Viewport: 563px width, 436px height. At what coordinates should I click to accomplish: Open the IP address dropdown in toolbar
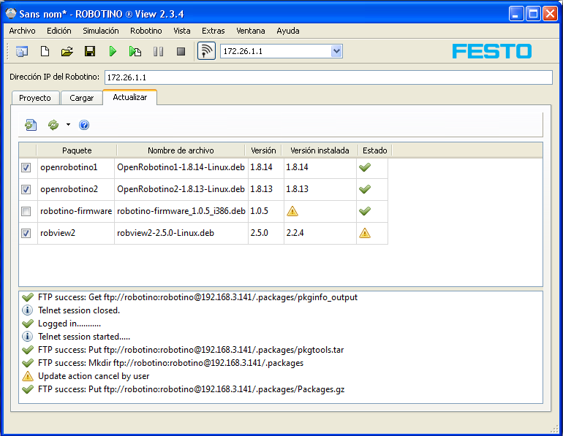click(x=336, y=51)
